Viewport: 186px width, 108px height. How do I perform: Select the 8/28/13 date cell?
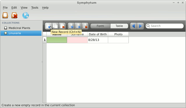[98, 40]
